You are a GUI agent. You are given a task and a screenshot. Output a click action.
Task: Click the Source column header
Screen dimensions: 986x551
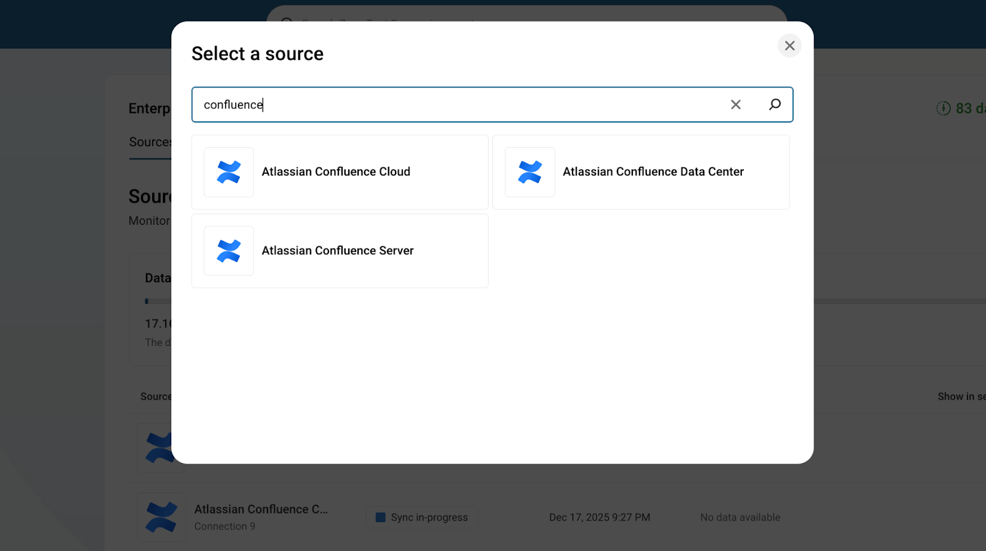(x=155, y=396)
